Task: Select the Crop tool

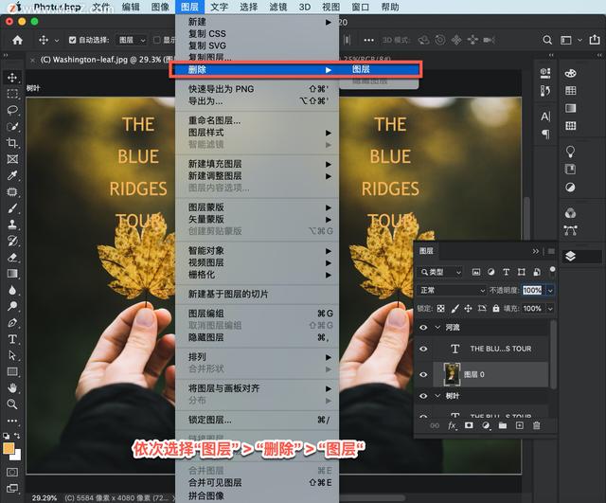Action: 12,142
